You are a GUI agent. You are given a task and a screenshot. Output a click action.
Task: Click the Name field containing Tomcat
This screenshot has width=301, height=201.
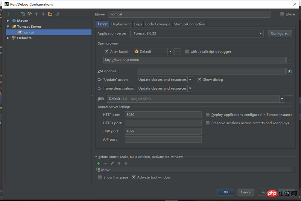[x=190, y=14]
